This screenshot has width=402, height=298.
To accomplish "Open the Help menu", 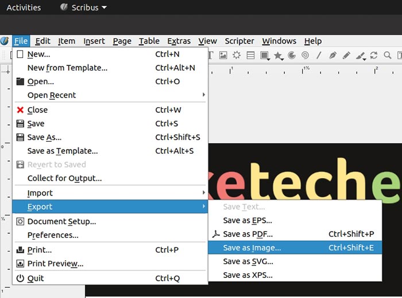I will tap(313, 41).
